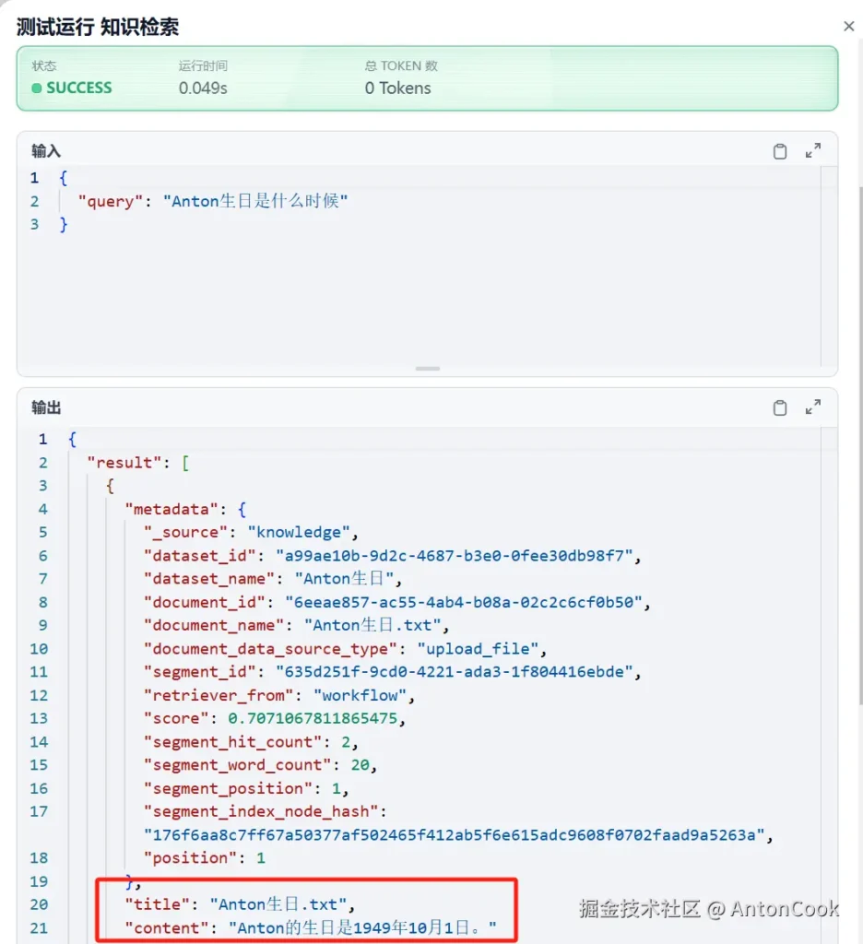
Task: Click line number 1 in the input editor
Action: coord(35,178)
